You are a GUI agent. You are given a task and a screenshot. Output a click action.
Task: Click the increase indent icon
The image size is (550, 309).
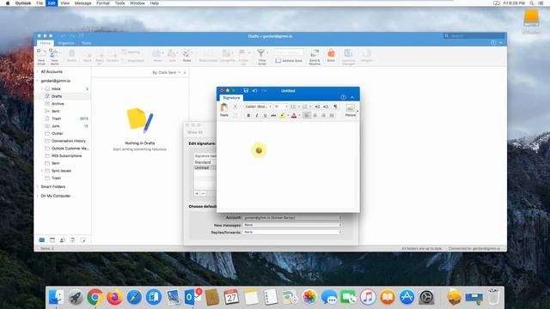coord(326,106)
